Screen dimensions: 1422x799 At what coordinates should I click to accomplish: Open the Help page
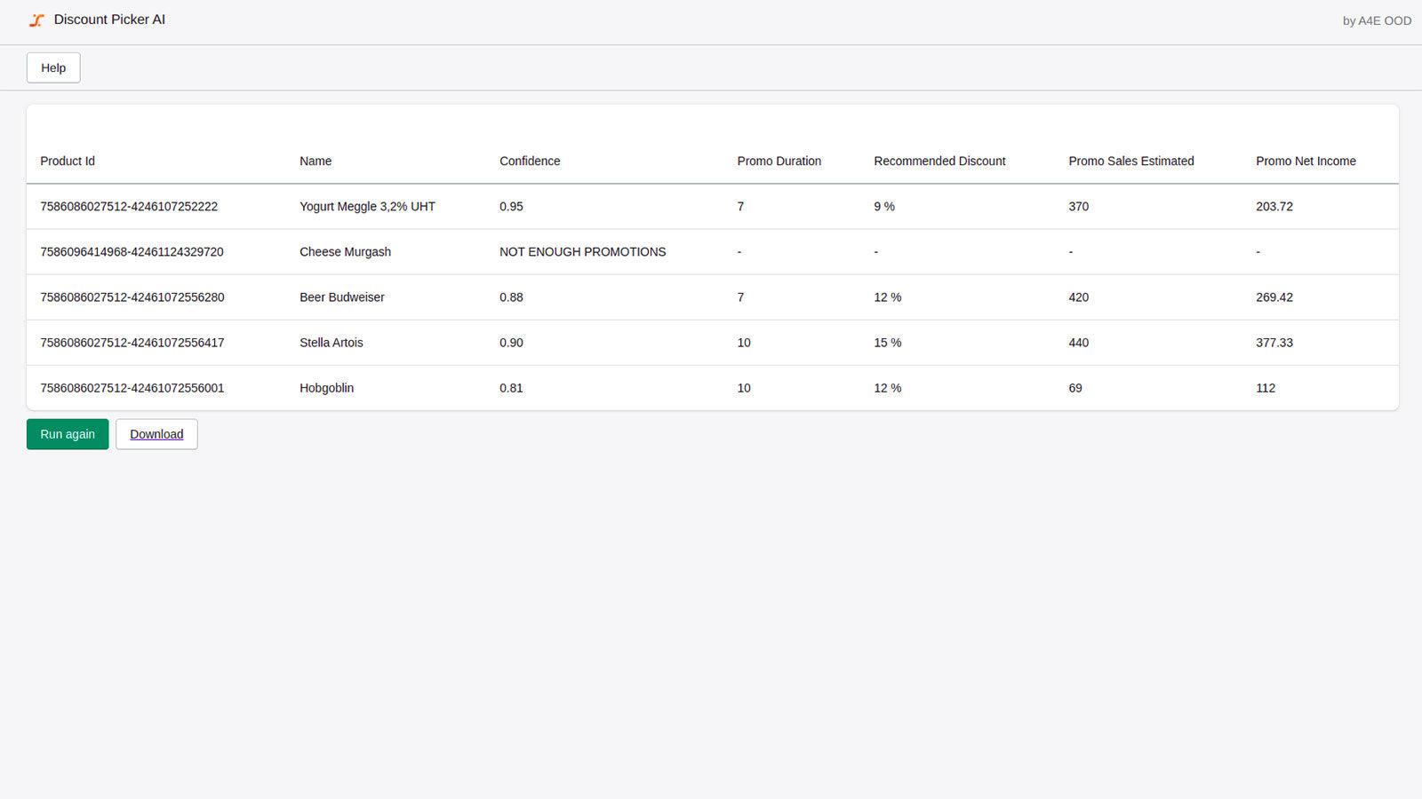click(52, 67)
